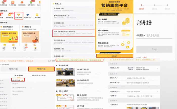Open the 美团优选福利 banner with fruit basket
Screen dimensions: 177x109
(9, 37)
